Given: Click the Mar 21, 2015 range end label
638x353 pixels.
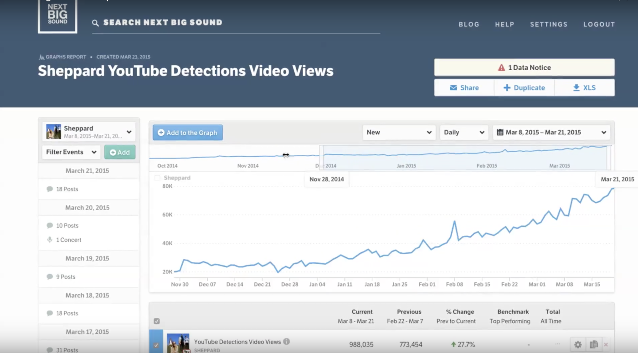Looking at the screenshot, I should pyautogui.click(x=617, y=179).
